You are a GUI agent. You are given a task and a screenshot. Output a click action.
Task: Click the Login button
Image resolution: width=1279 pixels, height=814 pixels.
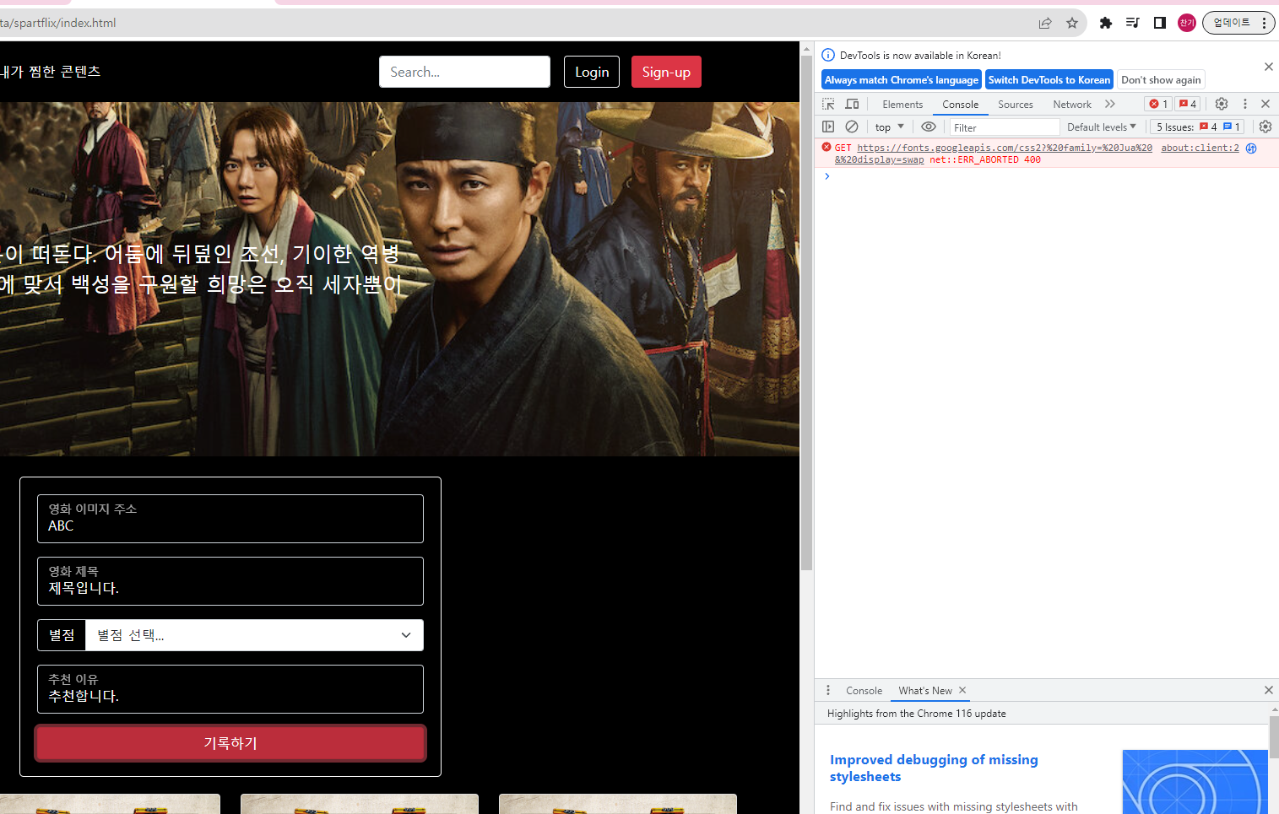tap(592, 72)
